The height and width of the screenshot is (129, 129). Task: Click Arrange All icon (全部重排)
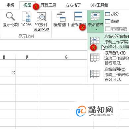78,16
